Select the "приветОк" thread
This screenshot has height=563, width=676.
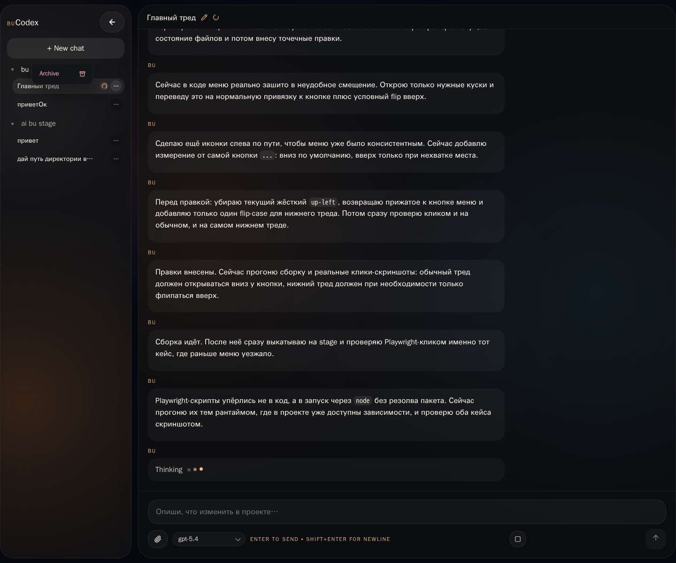32,105
